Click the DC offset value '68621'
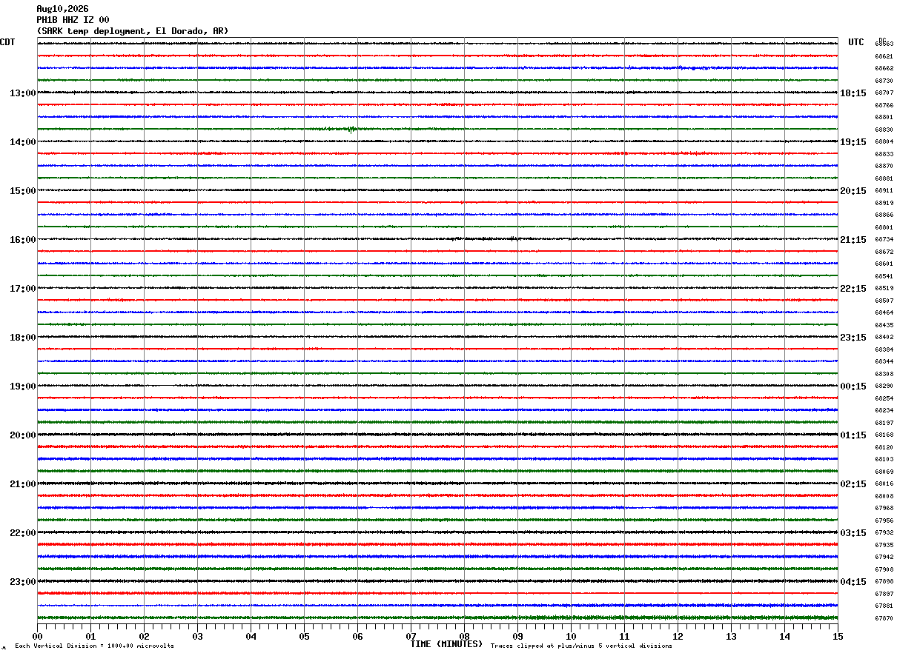Screen dimensions: 897x656 [884, 56]
